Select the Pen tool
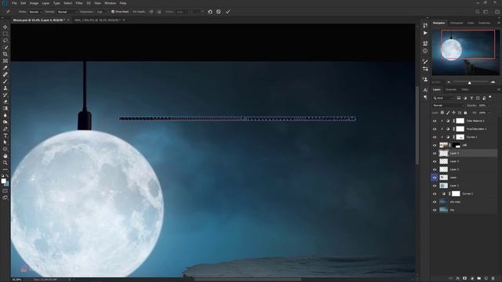The height and width of the screenshot is (282, 502). [x=5, y=128]
